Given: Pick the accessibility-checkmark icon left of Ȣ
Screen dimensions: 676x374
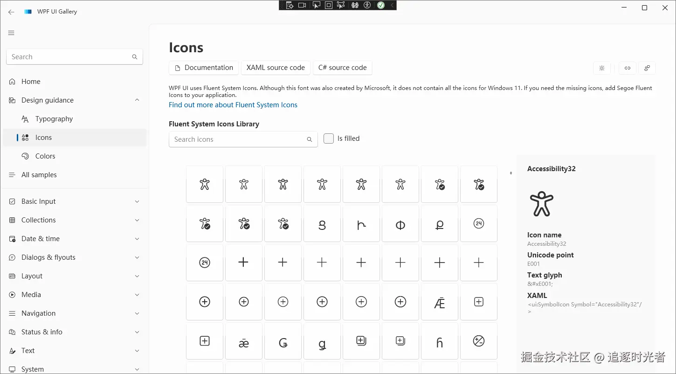Looking at the screenshot, I should pyautogui.click(x=283, y=223).
